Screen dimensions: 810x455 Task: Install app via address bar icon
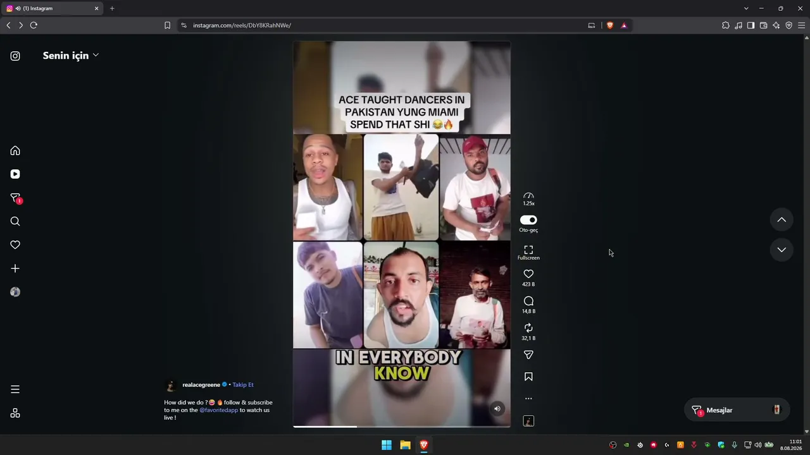(x=592, y=25)
